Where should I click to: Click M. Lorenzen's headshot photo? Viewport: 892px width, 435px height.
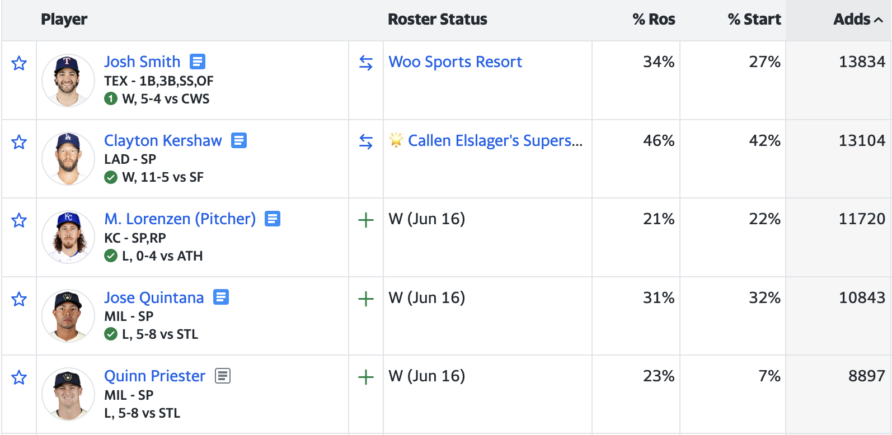pos(68,237)
